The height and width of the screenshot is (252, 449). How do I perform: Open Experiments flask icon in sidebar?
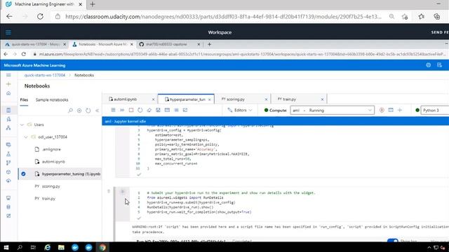[8, 154]
